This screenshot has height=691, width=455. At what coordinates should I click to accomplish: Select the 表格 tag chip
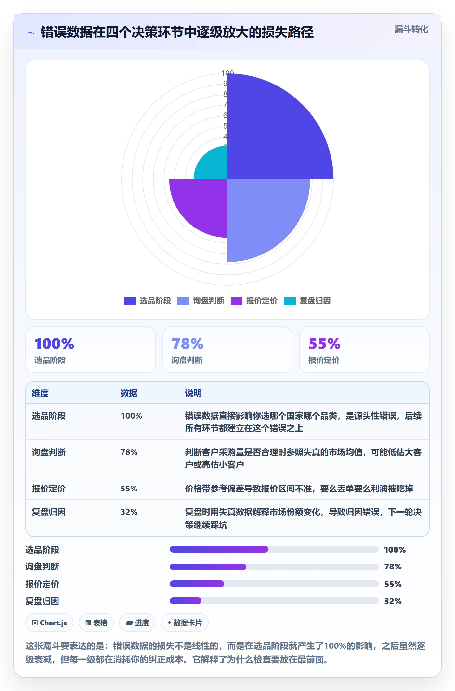[x=96, y=623]
